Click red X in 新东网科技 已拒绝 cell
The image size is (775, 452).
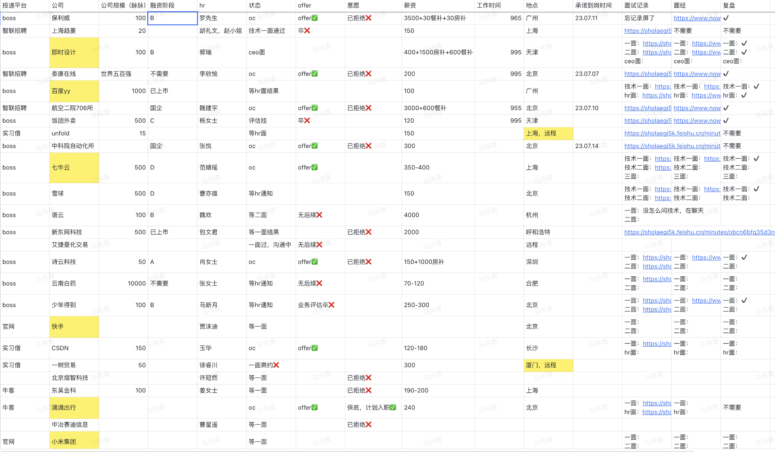click(369, 232)
